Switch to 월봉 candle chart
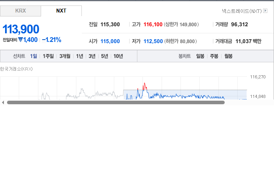The width and height of the screenshot is (274, 192). pos(228,56)
